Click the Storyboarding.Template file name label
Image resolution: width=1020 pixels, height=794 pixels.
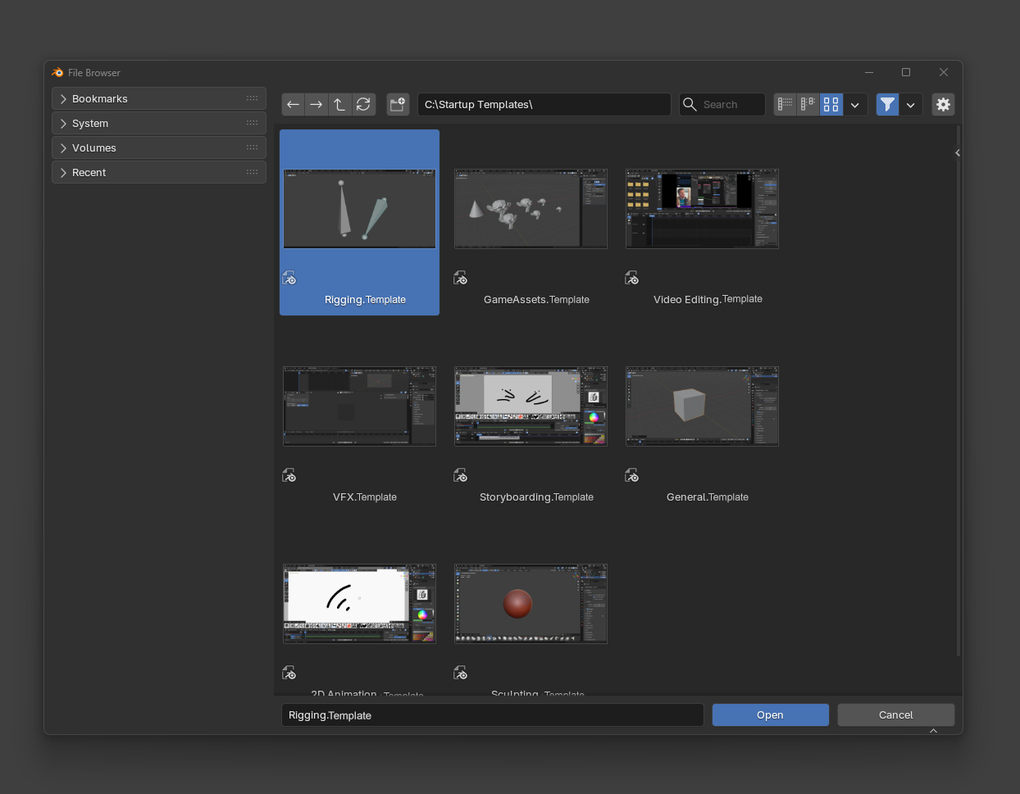point(536,497)
